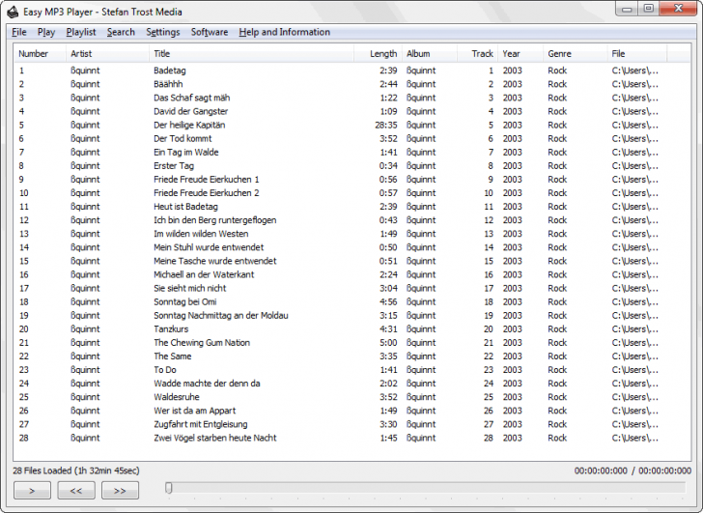
Task: Select the song titled Badetag
Action: coord(170,71)
